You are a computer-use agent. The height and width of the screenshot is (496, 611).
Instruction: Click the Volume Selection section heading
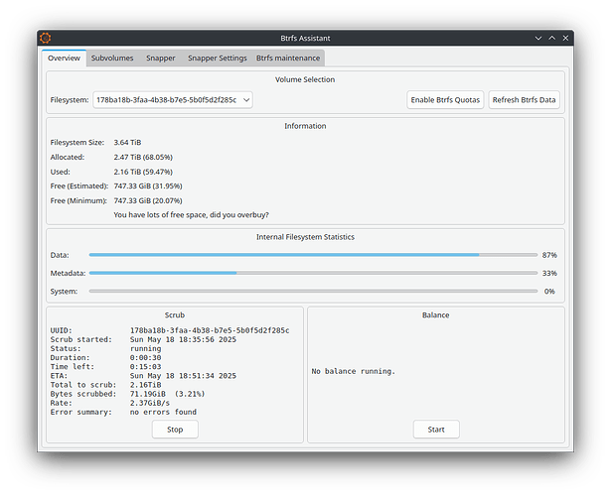305,79
